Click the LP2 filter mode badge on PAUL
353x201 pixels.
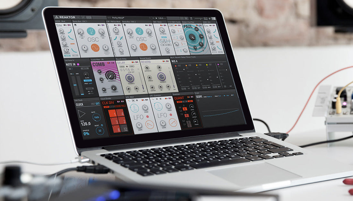(196, 29)
